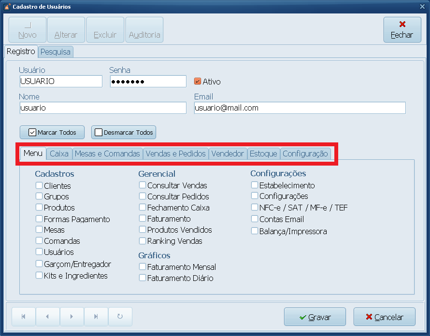
Task: Click the previous record arrow
Action: pos(47,317)
